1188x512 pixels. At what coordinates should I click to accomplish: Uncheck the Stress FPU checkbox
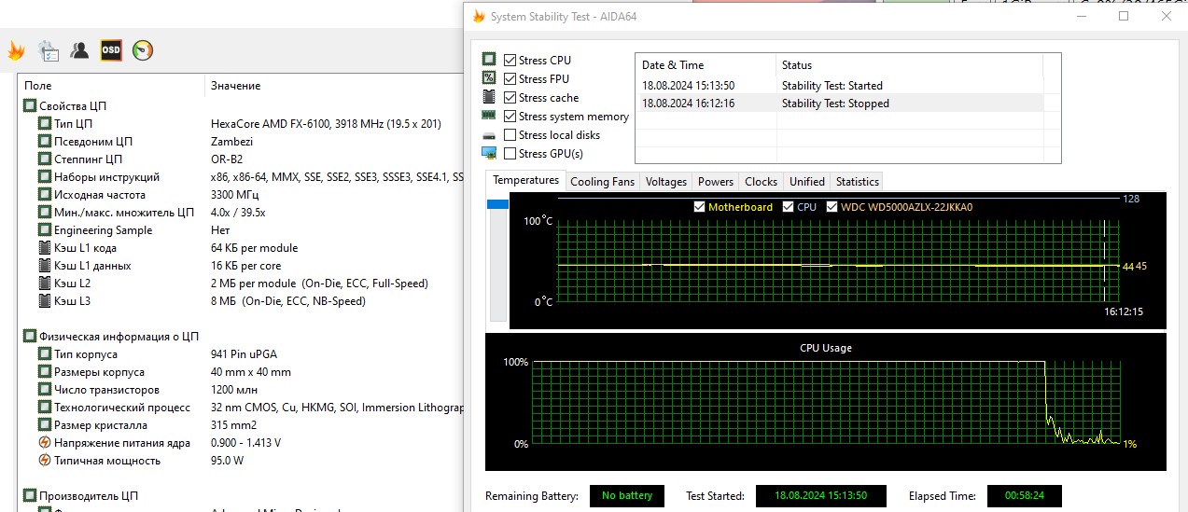tap(510, 78)
